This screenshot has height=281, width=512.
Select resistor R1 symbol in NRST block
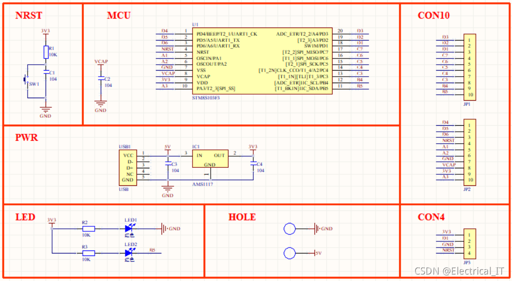click(46, 52)
